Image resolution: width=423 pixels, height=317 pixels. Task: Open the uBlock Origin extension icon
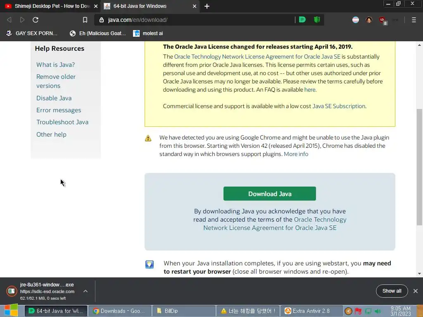point(383,20)
